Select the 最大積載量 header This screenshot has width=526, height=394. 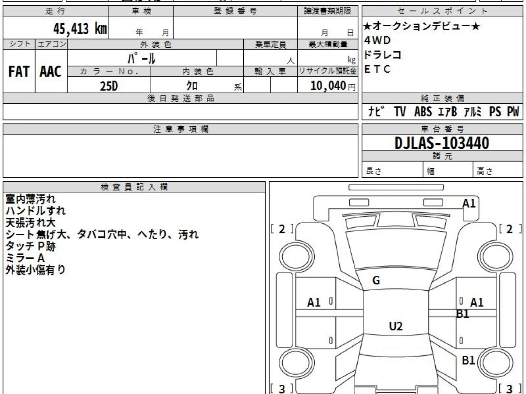click(x=327, y=44)
